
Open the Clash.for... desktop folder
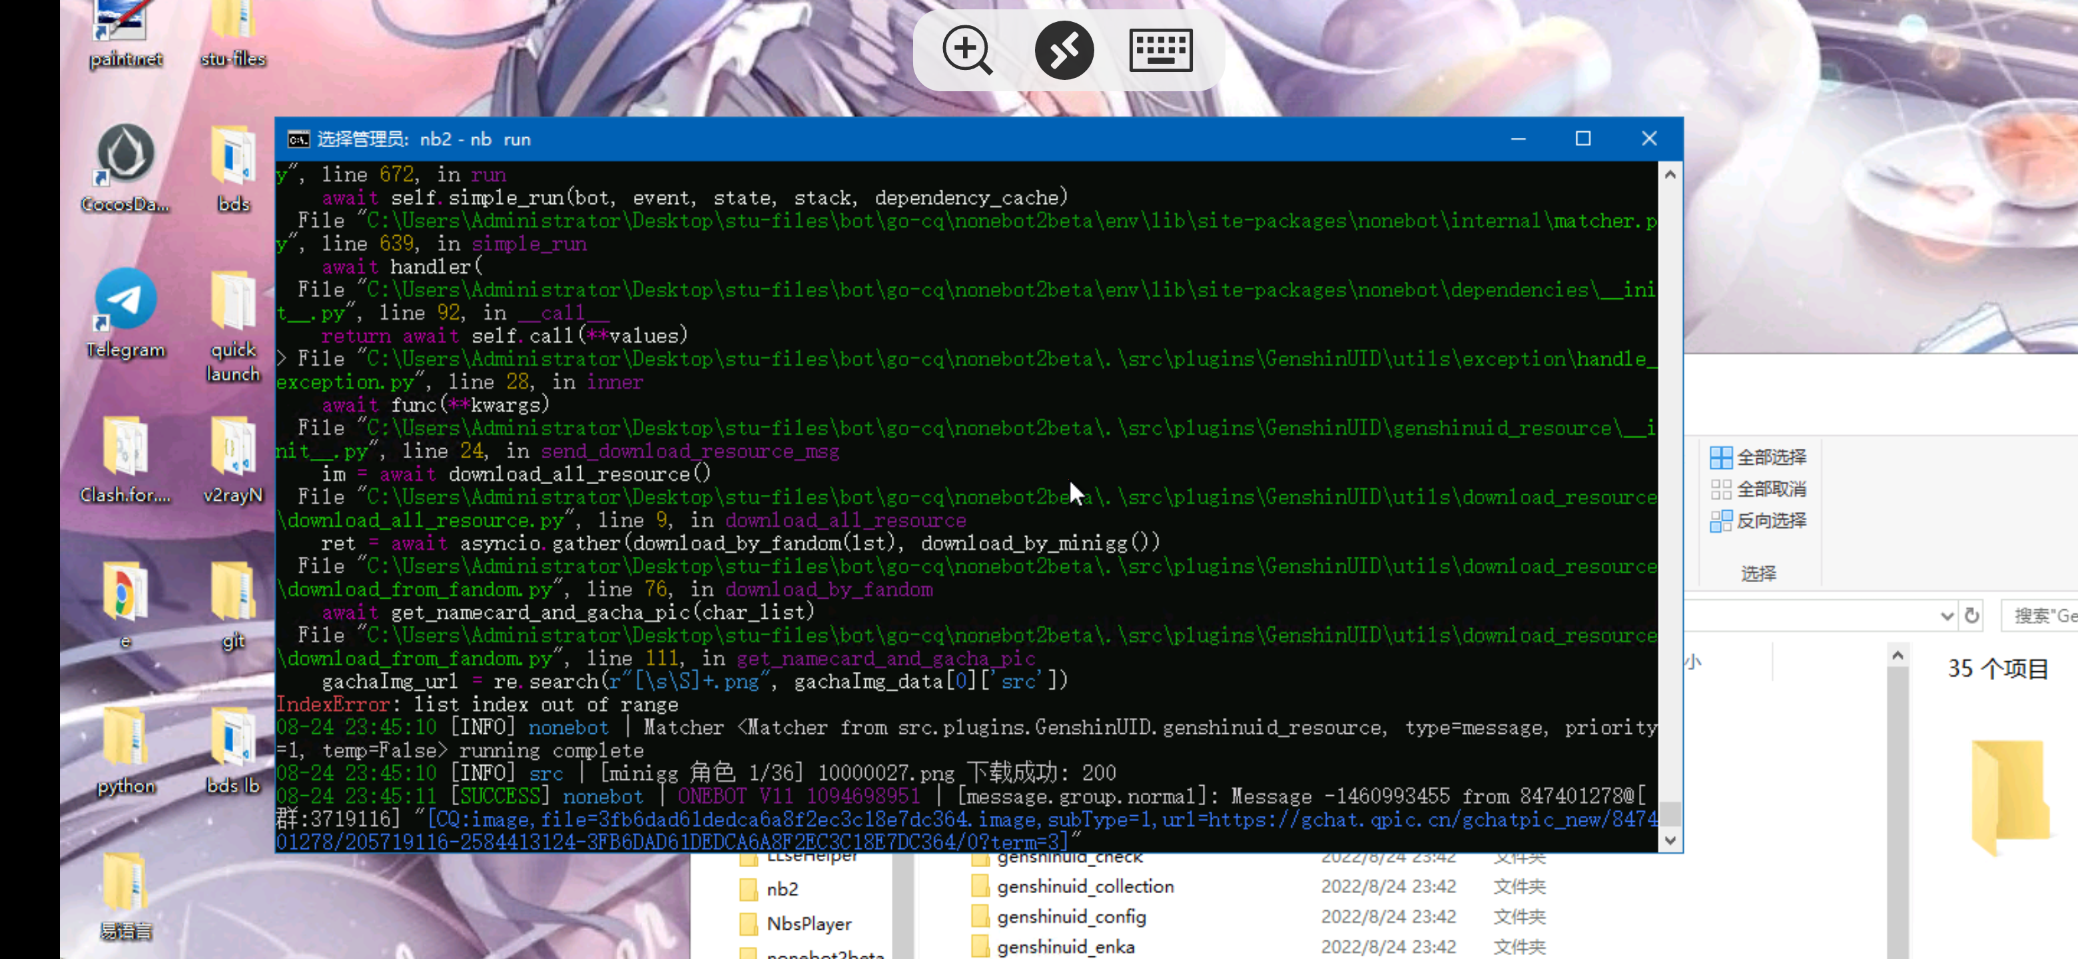(125, 458)
